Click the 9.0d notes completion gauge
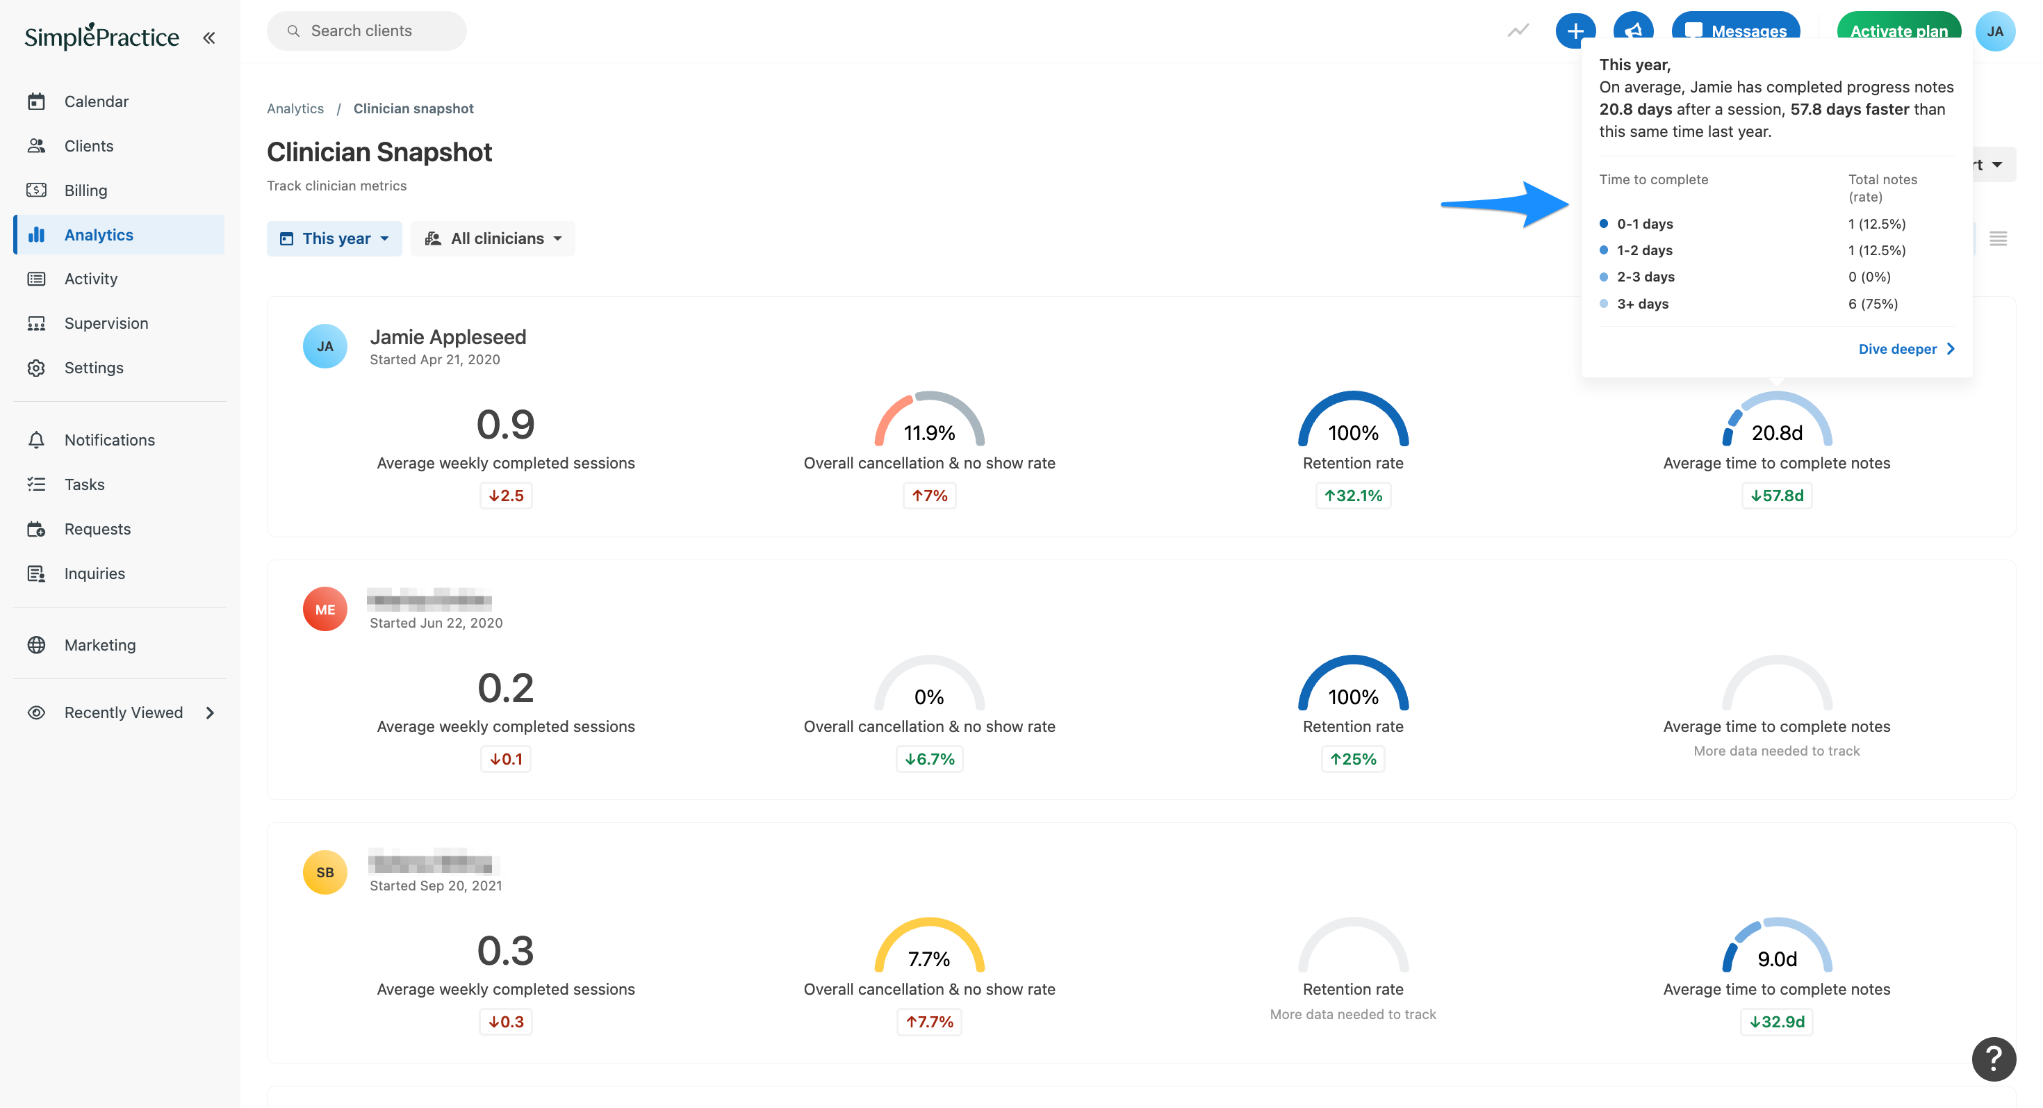 pyautogui.click(x=1777, y=945)
